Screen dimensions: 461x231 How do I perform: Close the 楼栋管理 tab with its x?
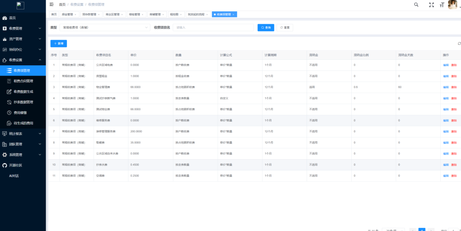[142, 15]
